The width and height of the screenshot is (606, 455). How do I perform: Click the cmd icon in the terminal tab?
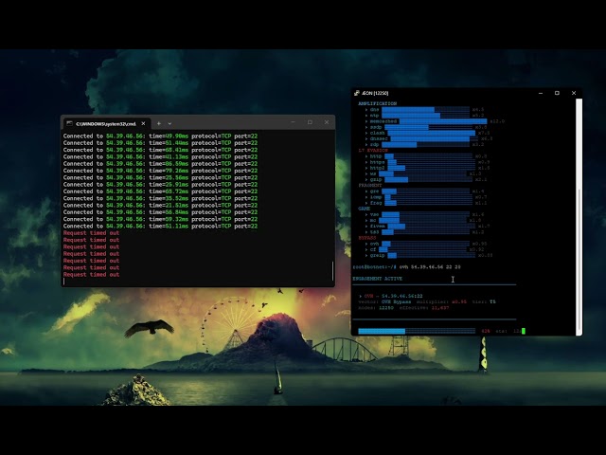(x=69, y=124)
